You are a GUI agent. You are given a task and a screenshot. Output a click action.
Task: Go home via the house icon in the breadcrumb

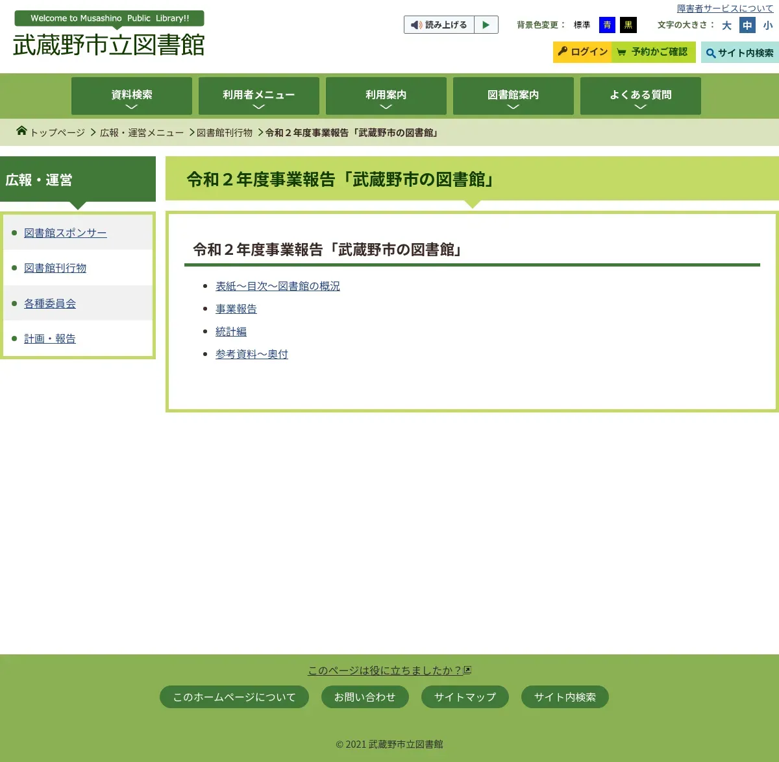(x=21, y=131)
